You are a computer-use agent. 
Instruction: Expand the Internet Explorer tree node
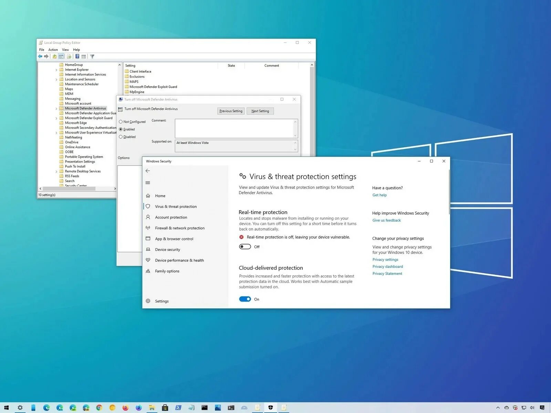coord(56,70)
